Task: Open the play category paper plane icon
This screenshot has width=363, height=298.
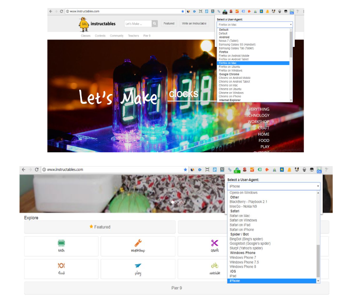Action: point(138,265)
